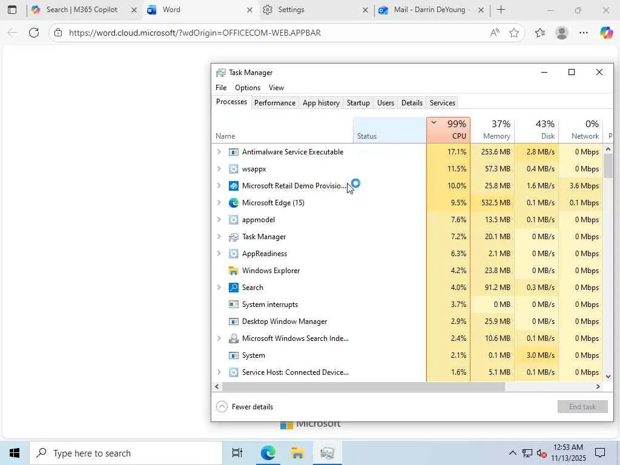Add page to favorites star icon
The image size is (620, 465).
click(514, 33)
